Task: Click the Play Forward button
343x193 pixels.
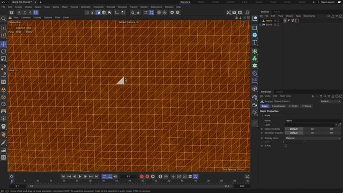Action: [80, 176]
